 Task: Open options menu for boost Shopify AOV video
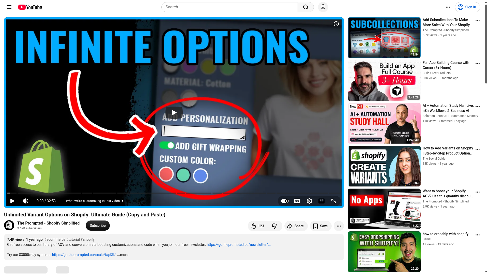[x=478, y=192]
